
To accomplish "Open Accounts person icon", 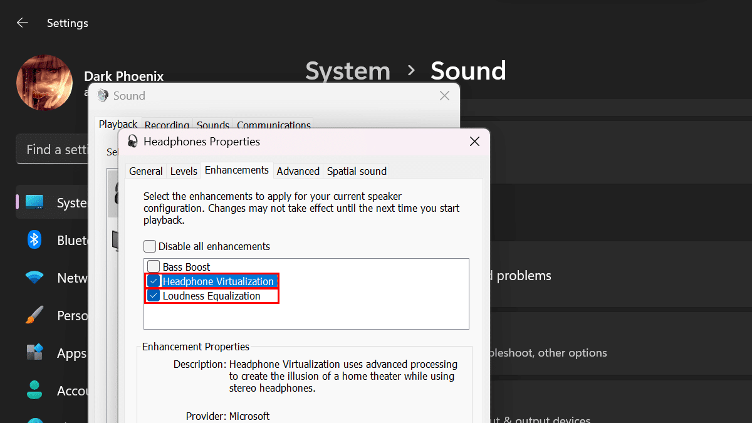I will pyautogui.click(x=34, y=390).
